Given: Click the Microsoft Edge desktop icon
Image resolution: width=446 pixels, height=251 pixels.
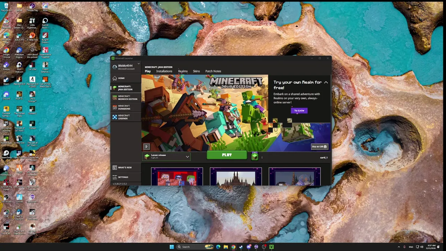Looking at the screenshot, I should click(6, 38).
